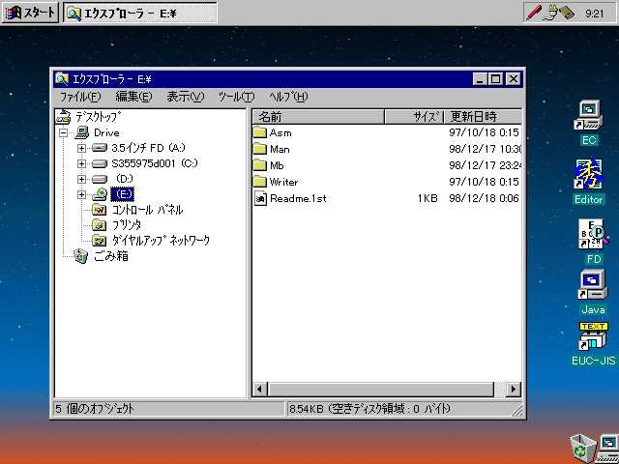
Task: Open ダイヤルアップ ネットワーク folder icon
Action: [x=99, y=241]
